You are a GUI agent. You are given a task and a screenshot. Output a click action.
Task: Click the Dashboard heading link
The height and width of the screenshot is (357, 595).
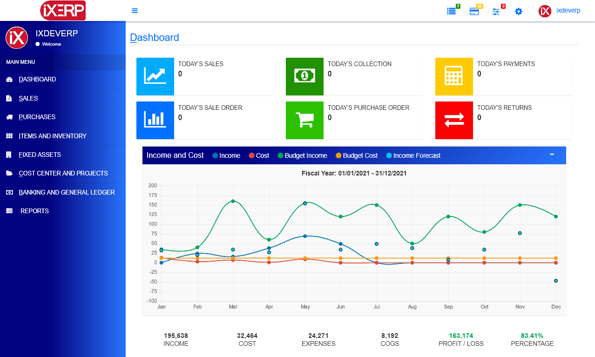155,37
